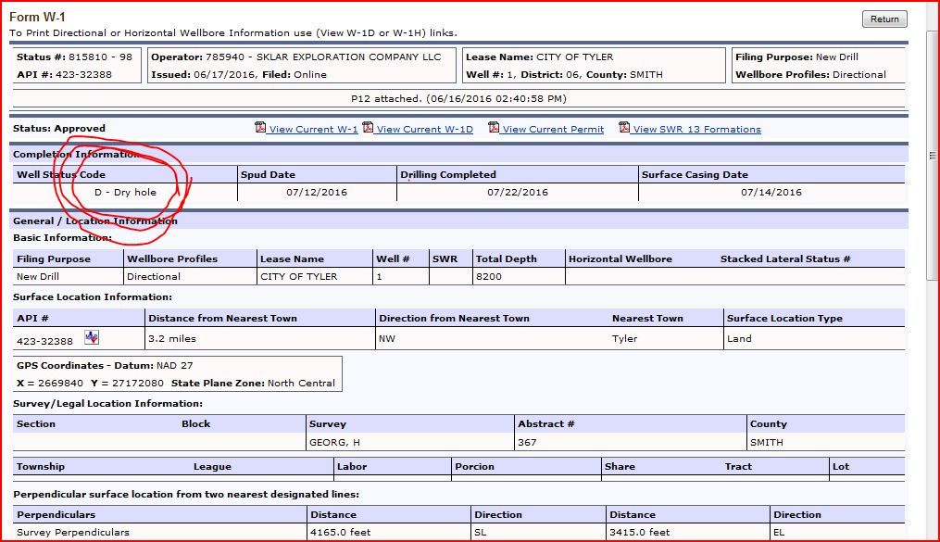Viewport: 940px width, 542px height.
Task: Click 'Status: Approved' label
Action: 58,128
